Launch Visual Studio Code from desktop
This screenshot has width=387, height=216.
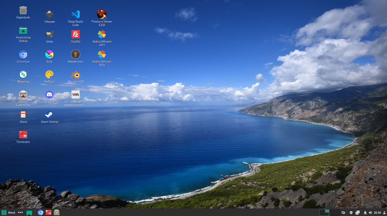click(x=76, y=15)
